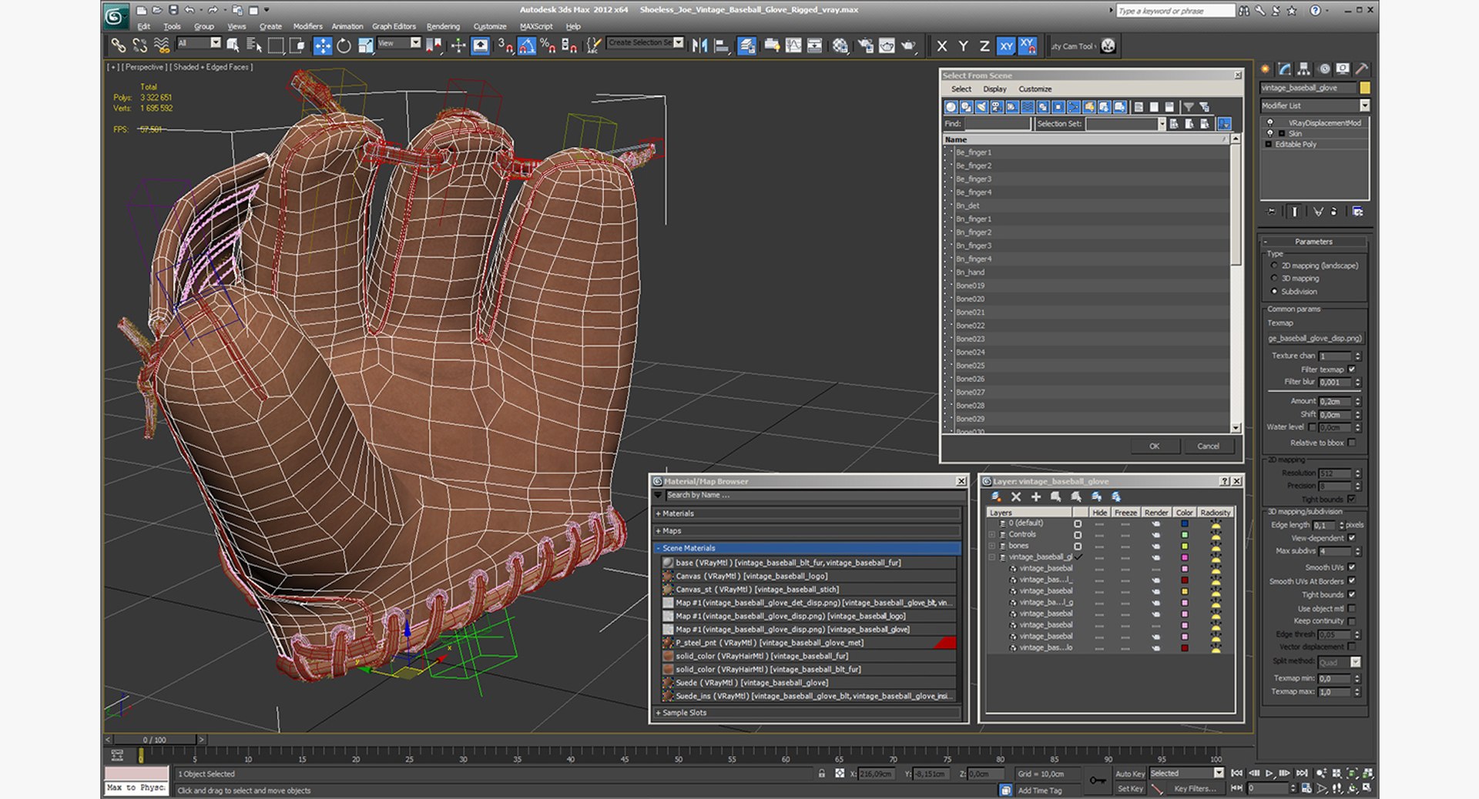
Task: Click Delete layer X icon in Layer window
Action: (1015, 496)
